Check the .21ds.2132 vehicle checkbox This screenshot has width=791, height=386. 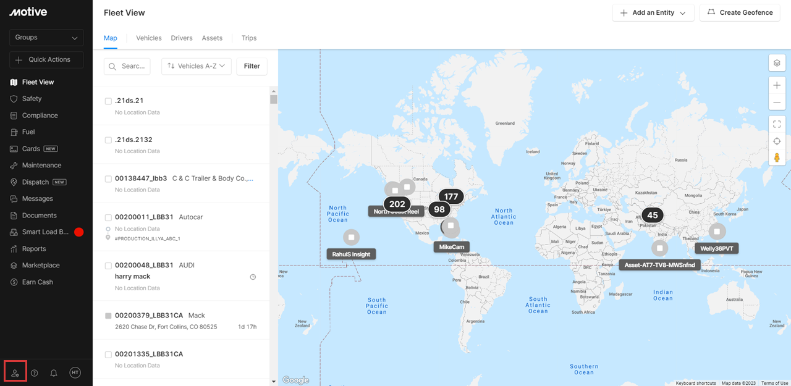(108, 140)
